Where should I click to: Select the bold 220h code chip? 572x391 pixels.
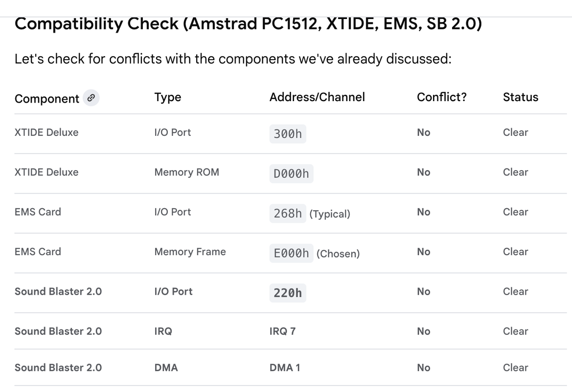coord(288,293)
